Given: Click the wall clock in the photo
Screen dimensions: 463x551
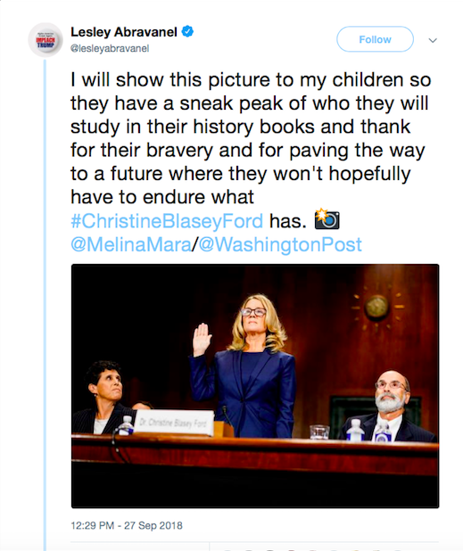Looking at the screenshot, I should [376, 308].
